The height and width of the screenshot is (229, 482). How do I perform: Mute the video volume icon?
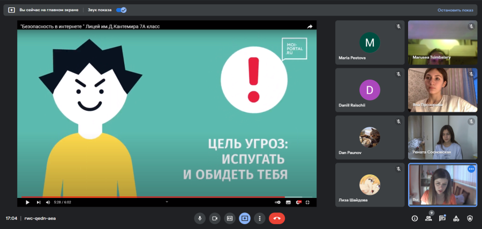tap(48, 202)
